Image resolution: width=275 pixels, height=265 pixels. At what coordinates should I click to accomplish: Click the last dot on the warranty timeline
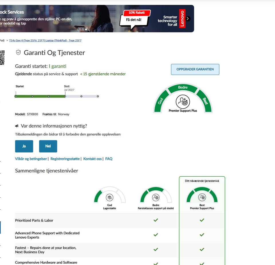98,96
